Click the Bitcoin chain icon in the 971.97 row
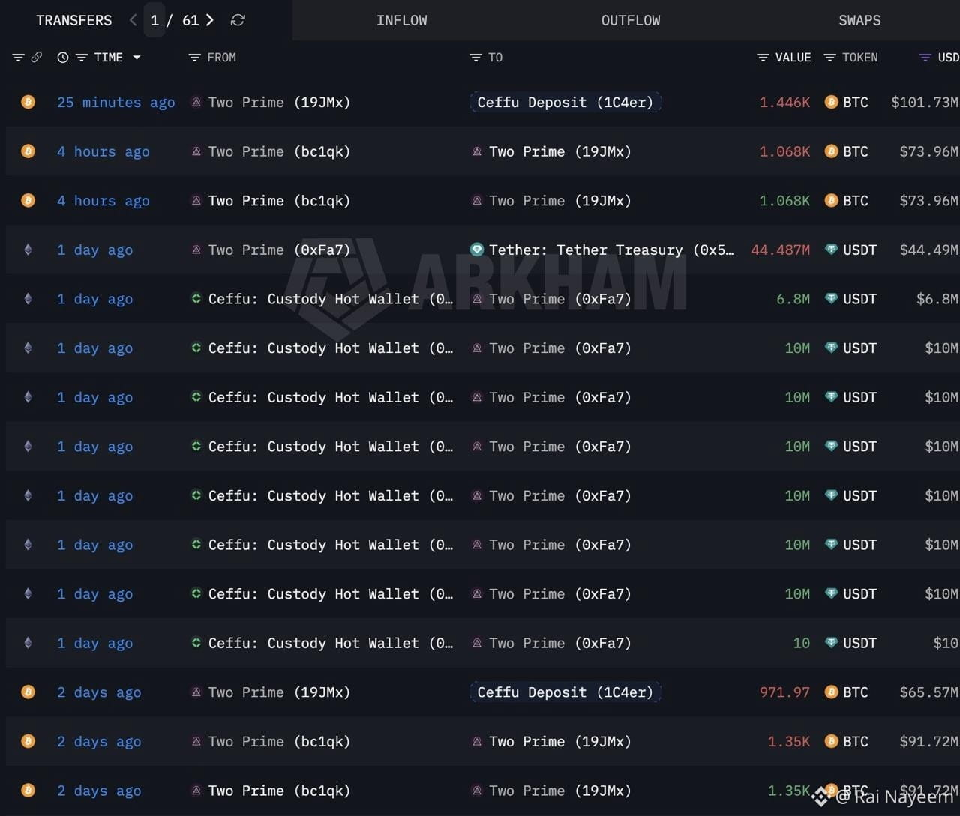 28,692
